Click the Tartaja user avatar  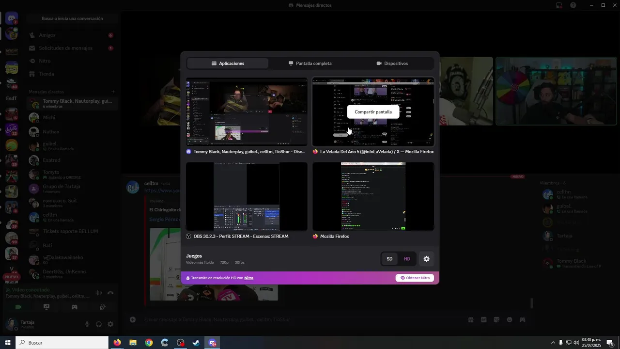click(11, 324)
